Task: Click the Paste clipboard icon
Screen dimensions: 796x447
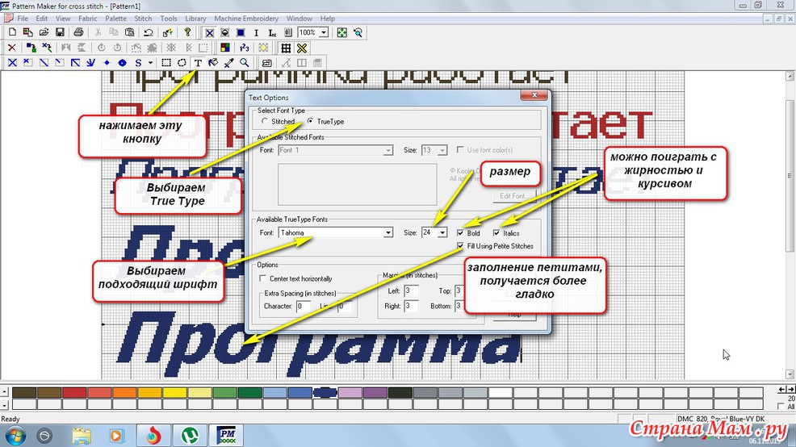Action: coord(129,32)
